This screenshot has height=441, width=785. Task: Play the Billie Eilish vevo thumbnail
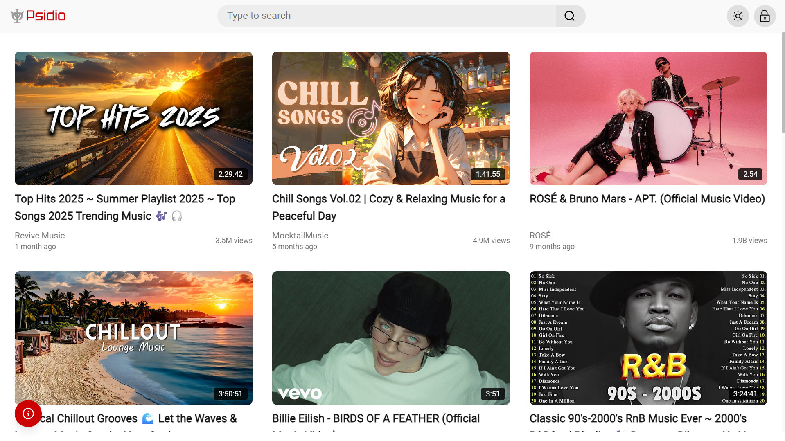tap(391, 338)
